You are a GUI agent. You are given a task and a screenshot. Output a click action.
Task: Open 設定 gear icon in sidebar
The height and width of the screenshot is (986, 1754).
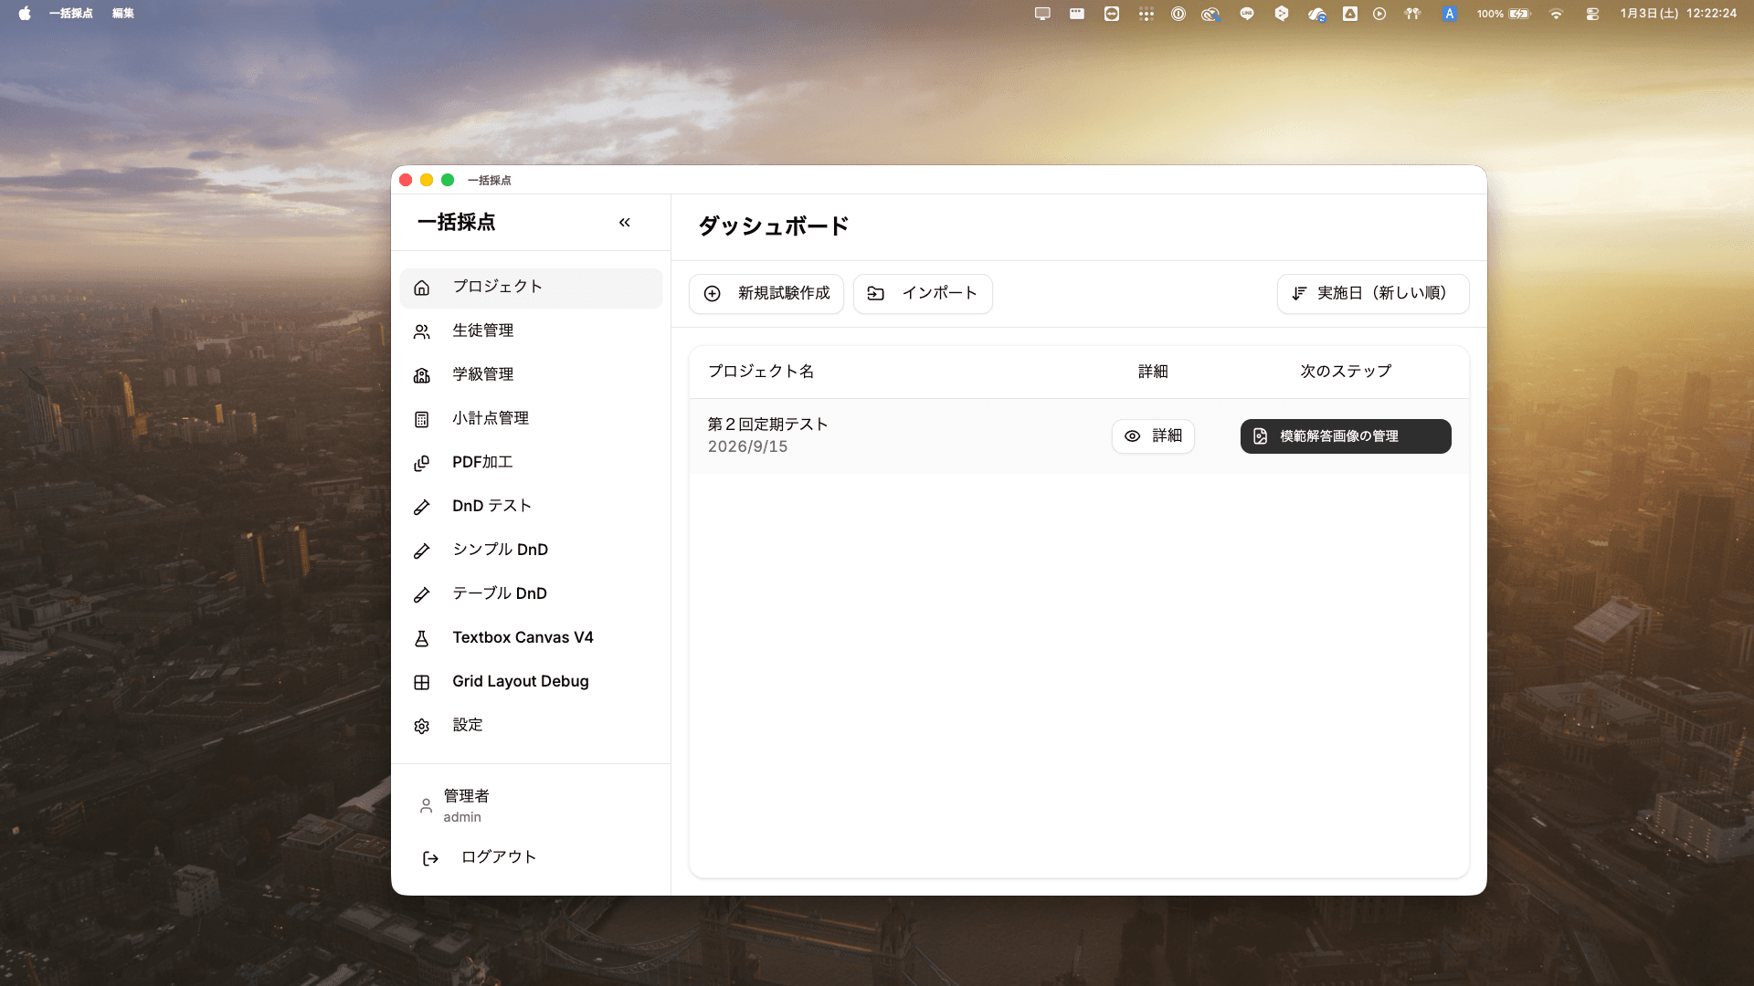click(421, 725)
